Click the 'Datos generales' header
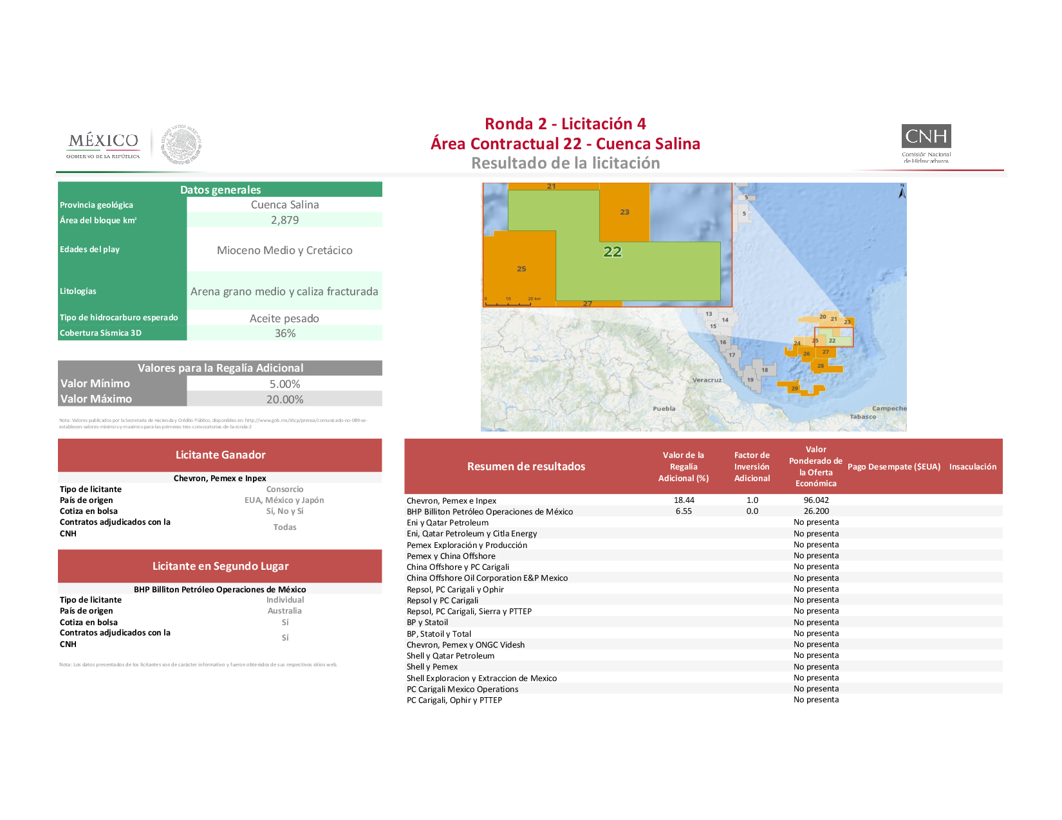The width and height of the screenshot is (1062, 820). point(220,189)
